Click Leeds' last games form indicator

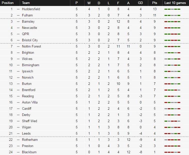[172, 134]
